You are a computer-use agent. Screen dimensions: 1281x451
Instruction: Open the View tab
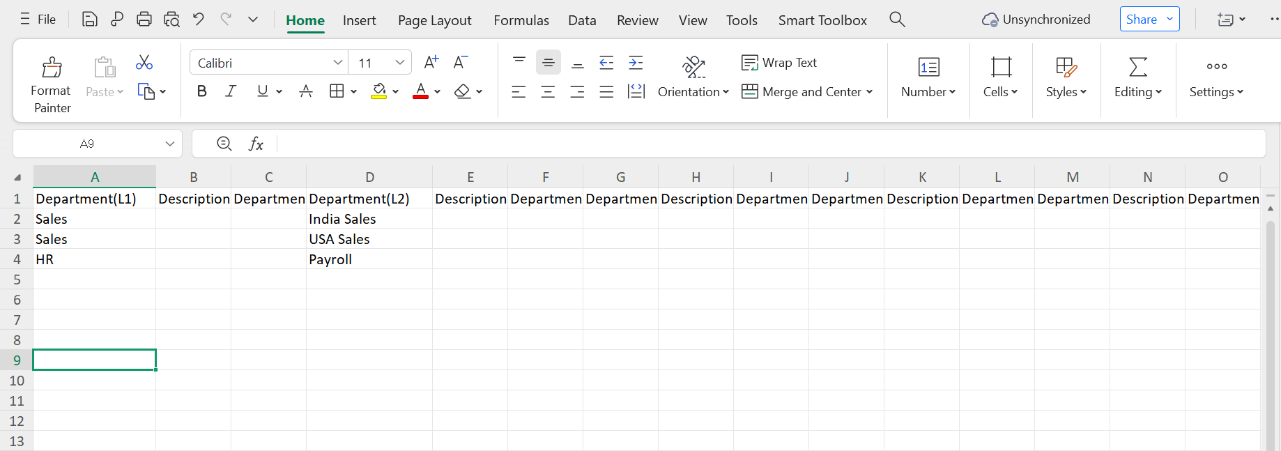693,20
